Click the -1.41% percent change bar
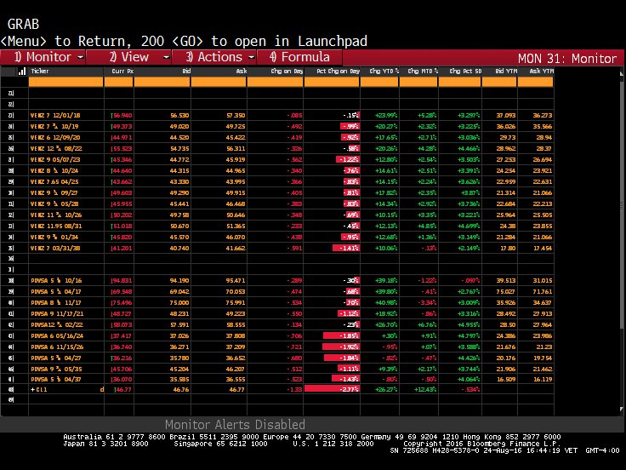 [x=346, y=248]
